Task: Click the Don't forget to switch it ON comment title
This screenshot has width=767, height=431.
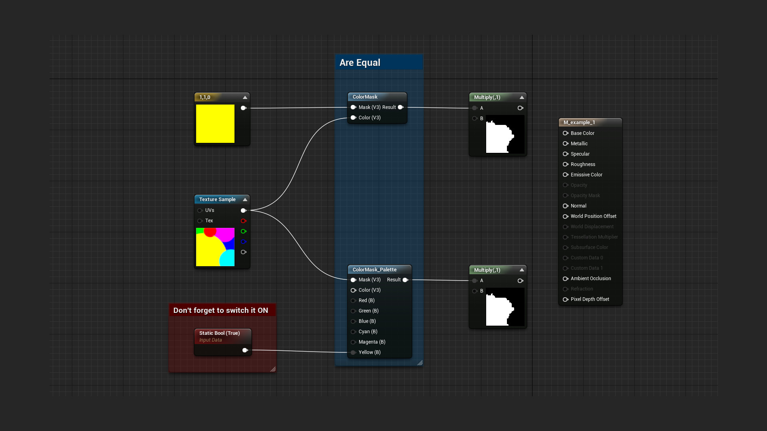Action: (222, 310)
